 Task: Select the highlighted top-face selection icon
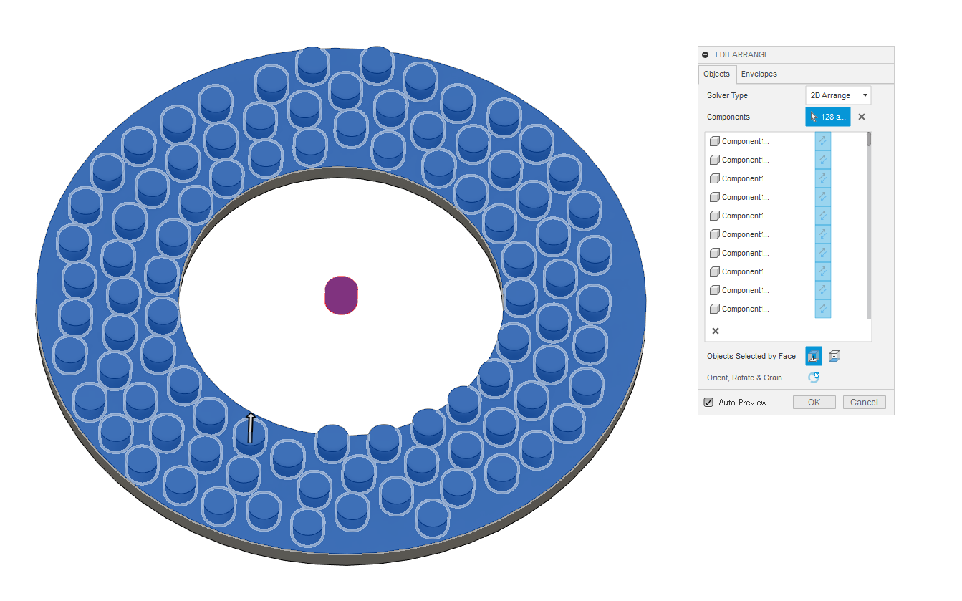point(813,356)
